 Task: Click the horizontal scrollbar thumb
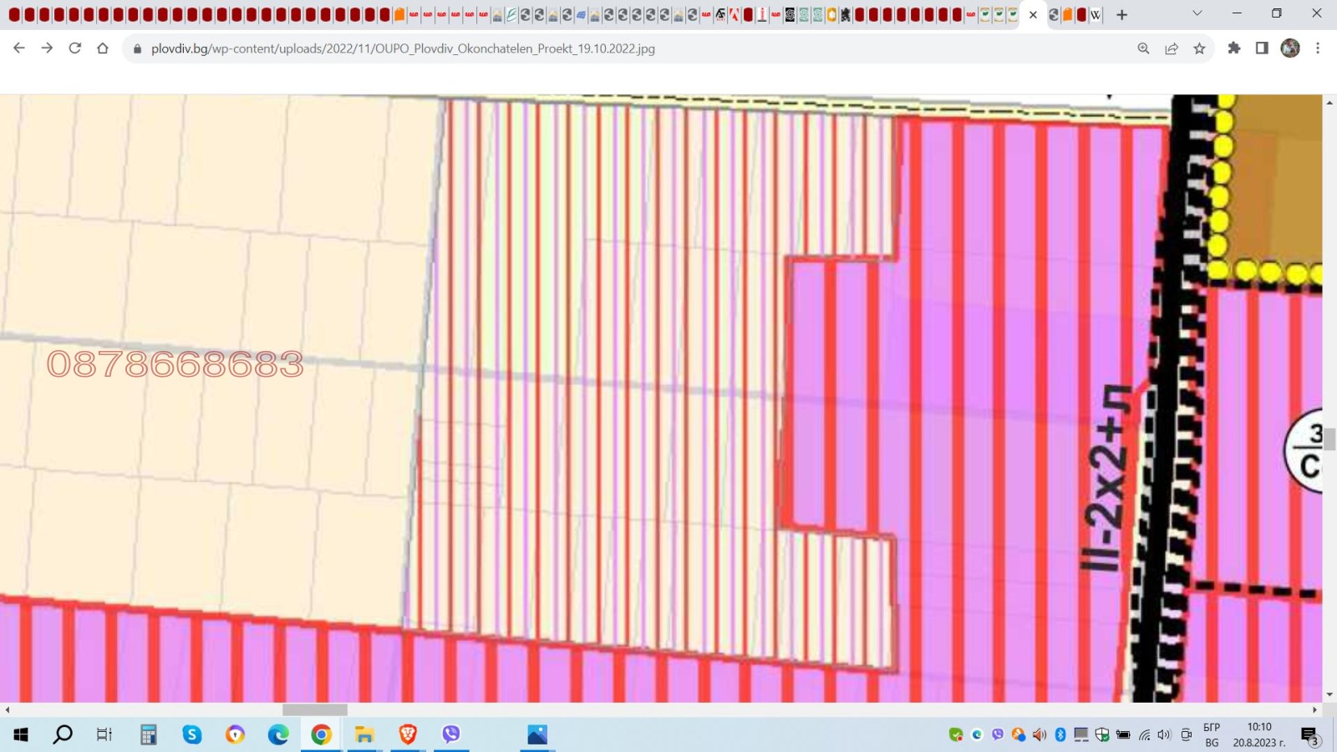point(315,710)
